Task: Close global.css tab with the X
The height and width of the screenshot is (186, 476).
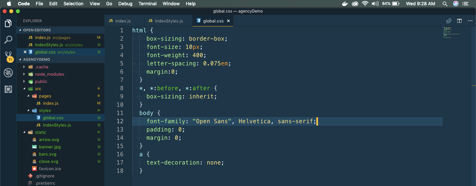Action: point(228,21)
